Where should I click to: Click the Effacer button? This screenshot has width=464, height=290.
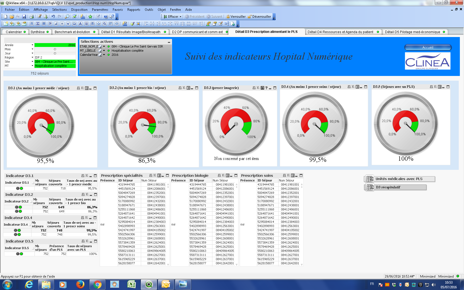pos(171,17)
